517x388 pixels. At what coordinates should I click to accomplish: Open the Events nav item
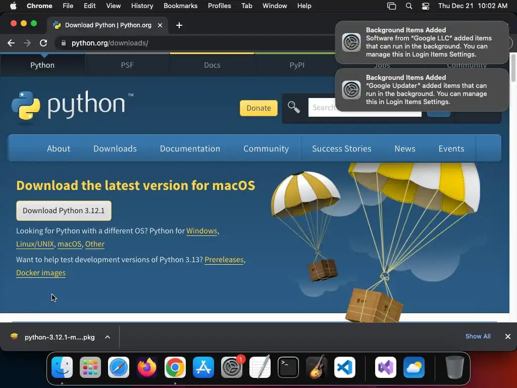point(451,149)
